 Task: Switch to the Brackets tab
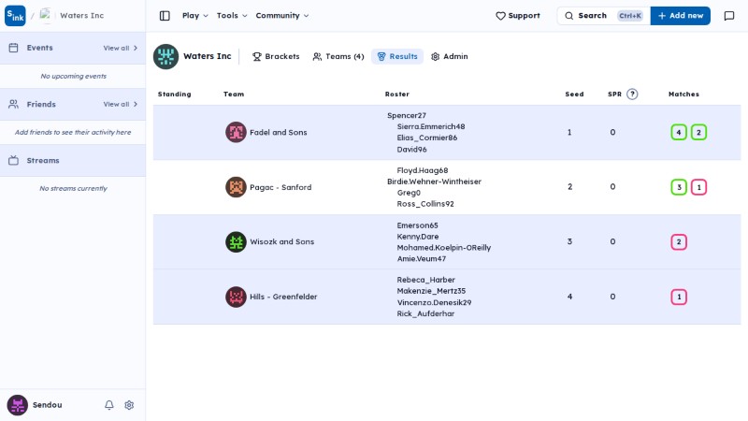[276, 56]
